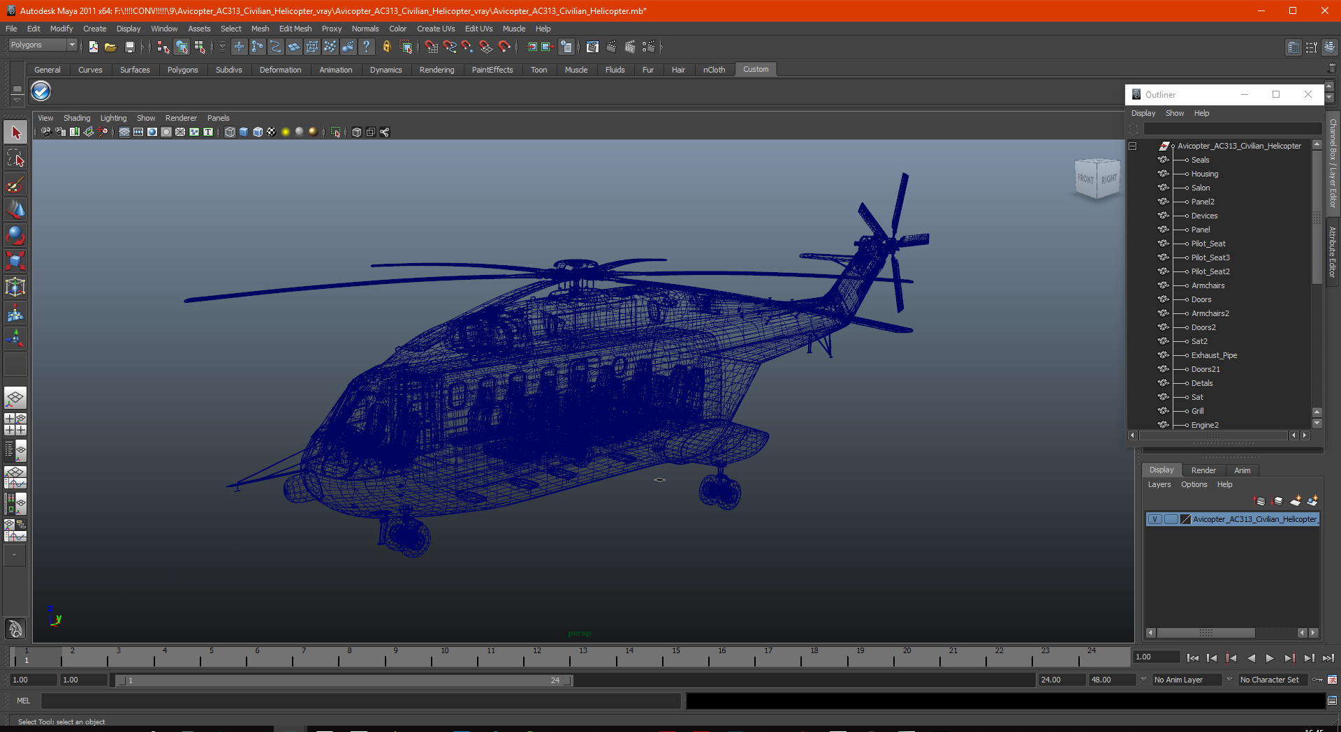
Task: Click the Show Manipulator tool
Action: click(15, 339)
